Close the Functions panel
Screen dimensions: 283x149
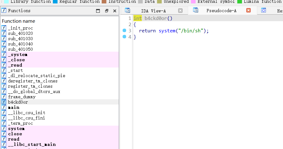pyautogui.click(x=114, y=11)
